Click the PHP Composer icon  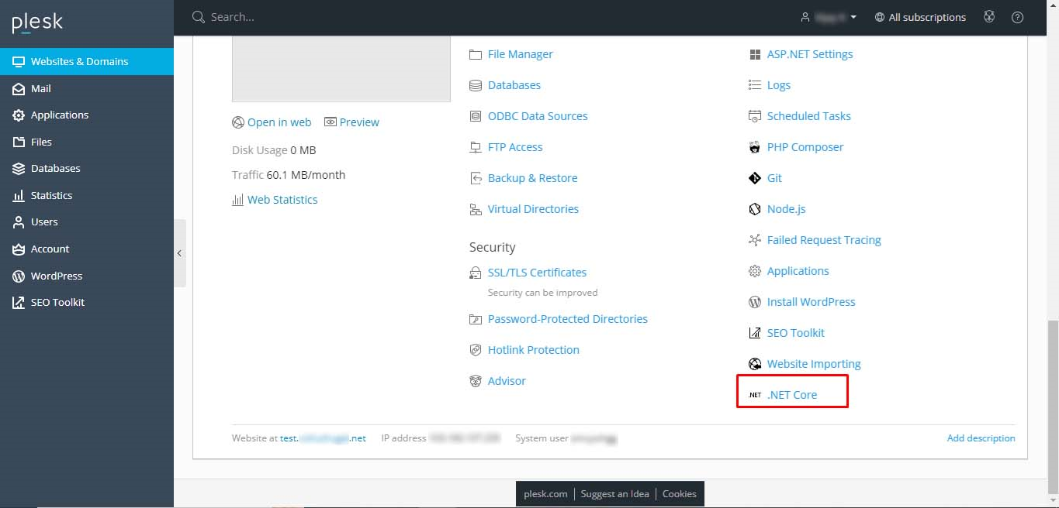[754, 147]
